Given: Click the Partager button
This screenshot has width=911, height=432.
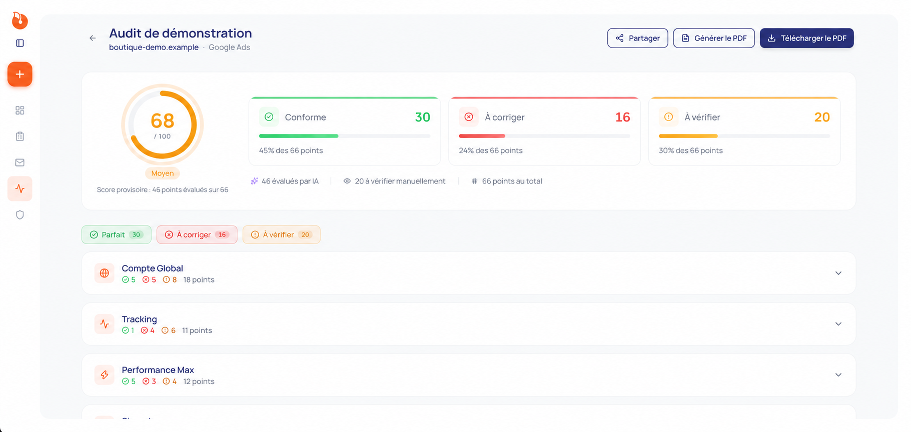Looking at the screenshot, I should click(638, 38).
